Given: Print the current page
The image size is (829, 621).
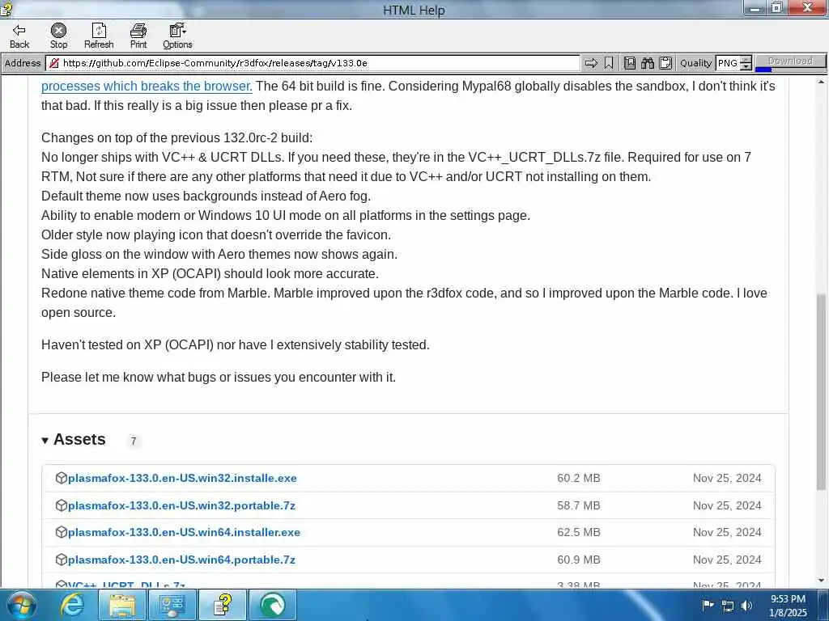Looking at the screenshot, I should pyautogui.click(x=138, y=36).
